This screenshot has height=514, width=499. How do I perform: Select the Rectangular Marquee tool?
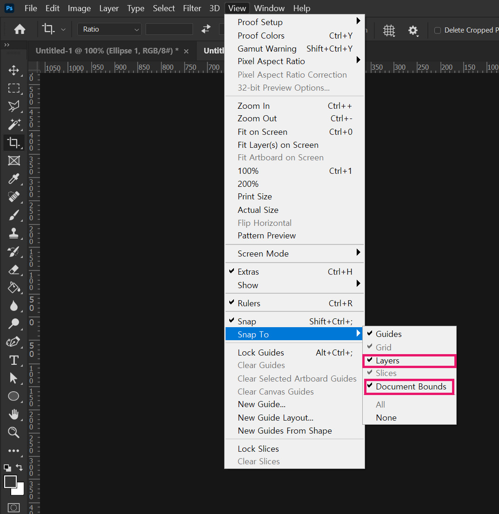pos(13,88)
